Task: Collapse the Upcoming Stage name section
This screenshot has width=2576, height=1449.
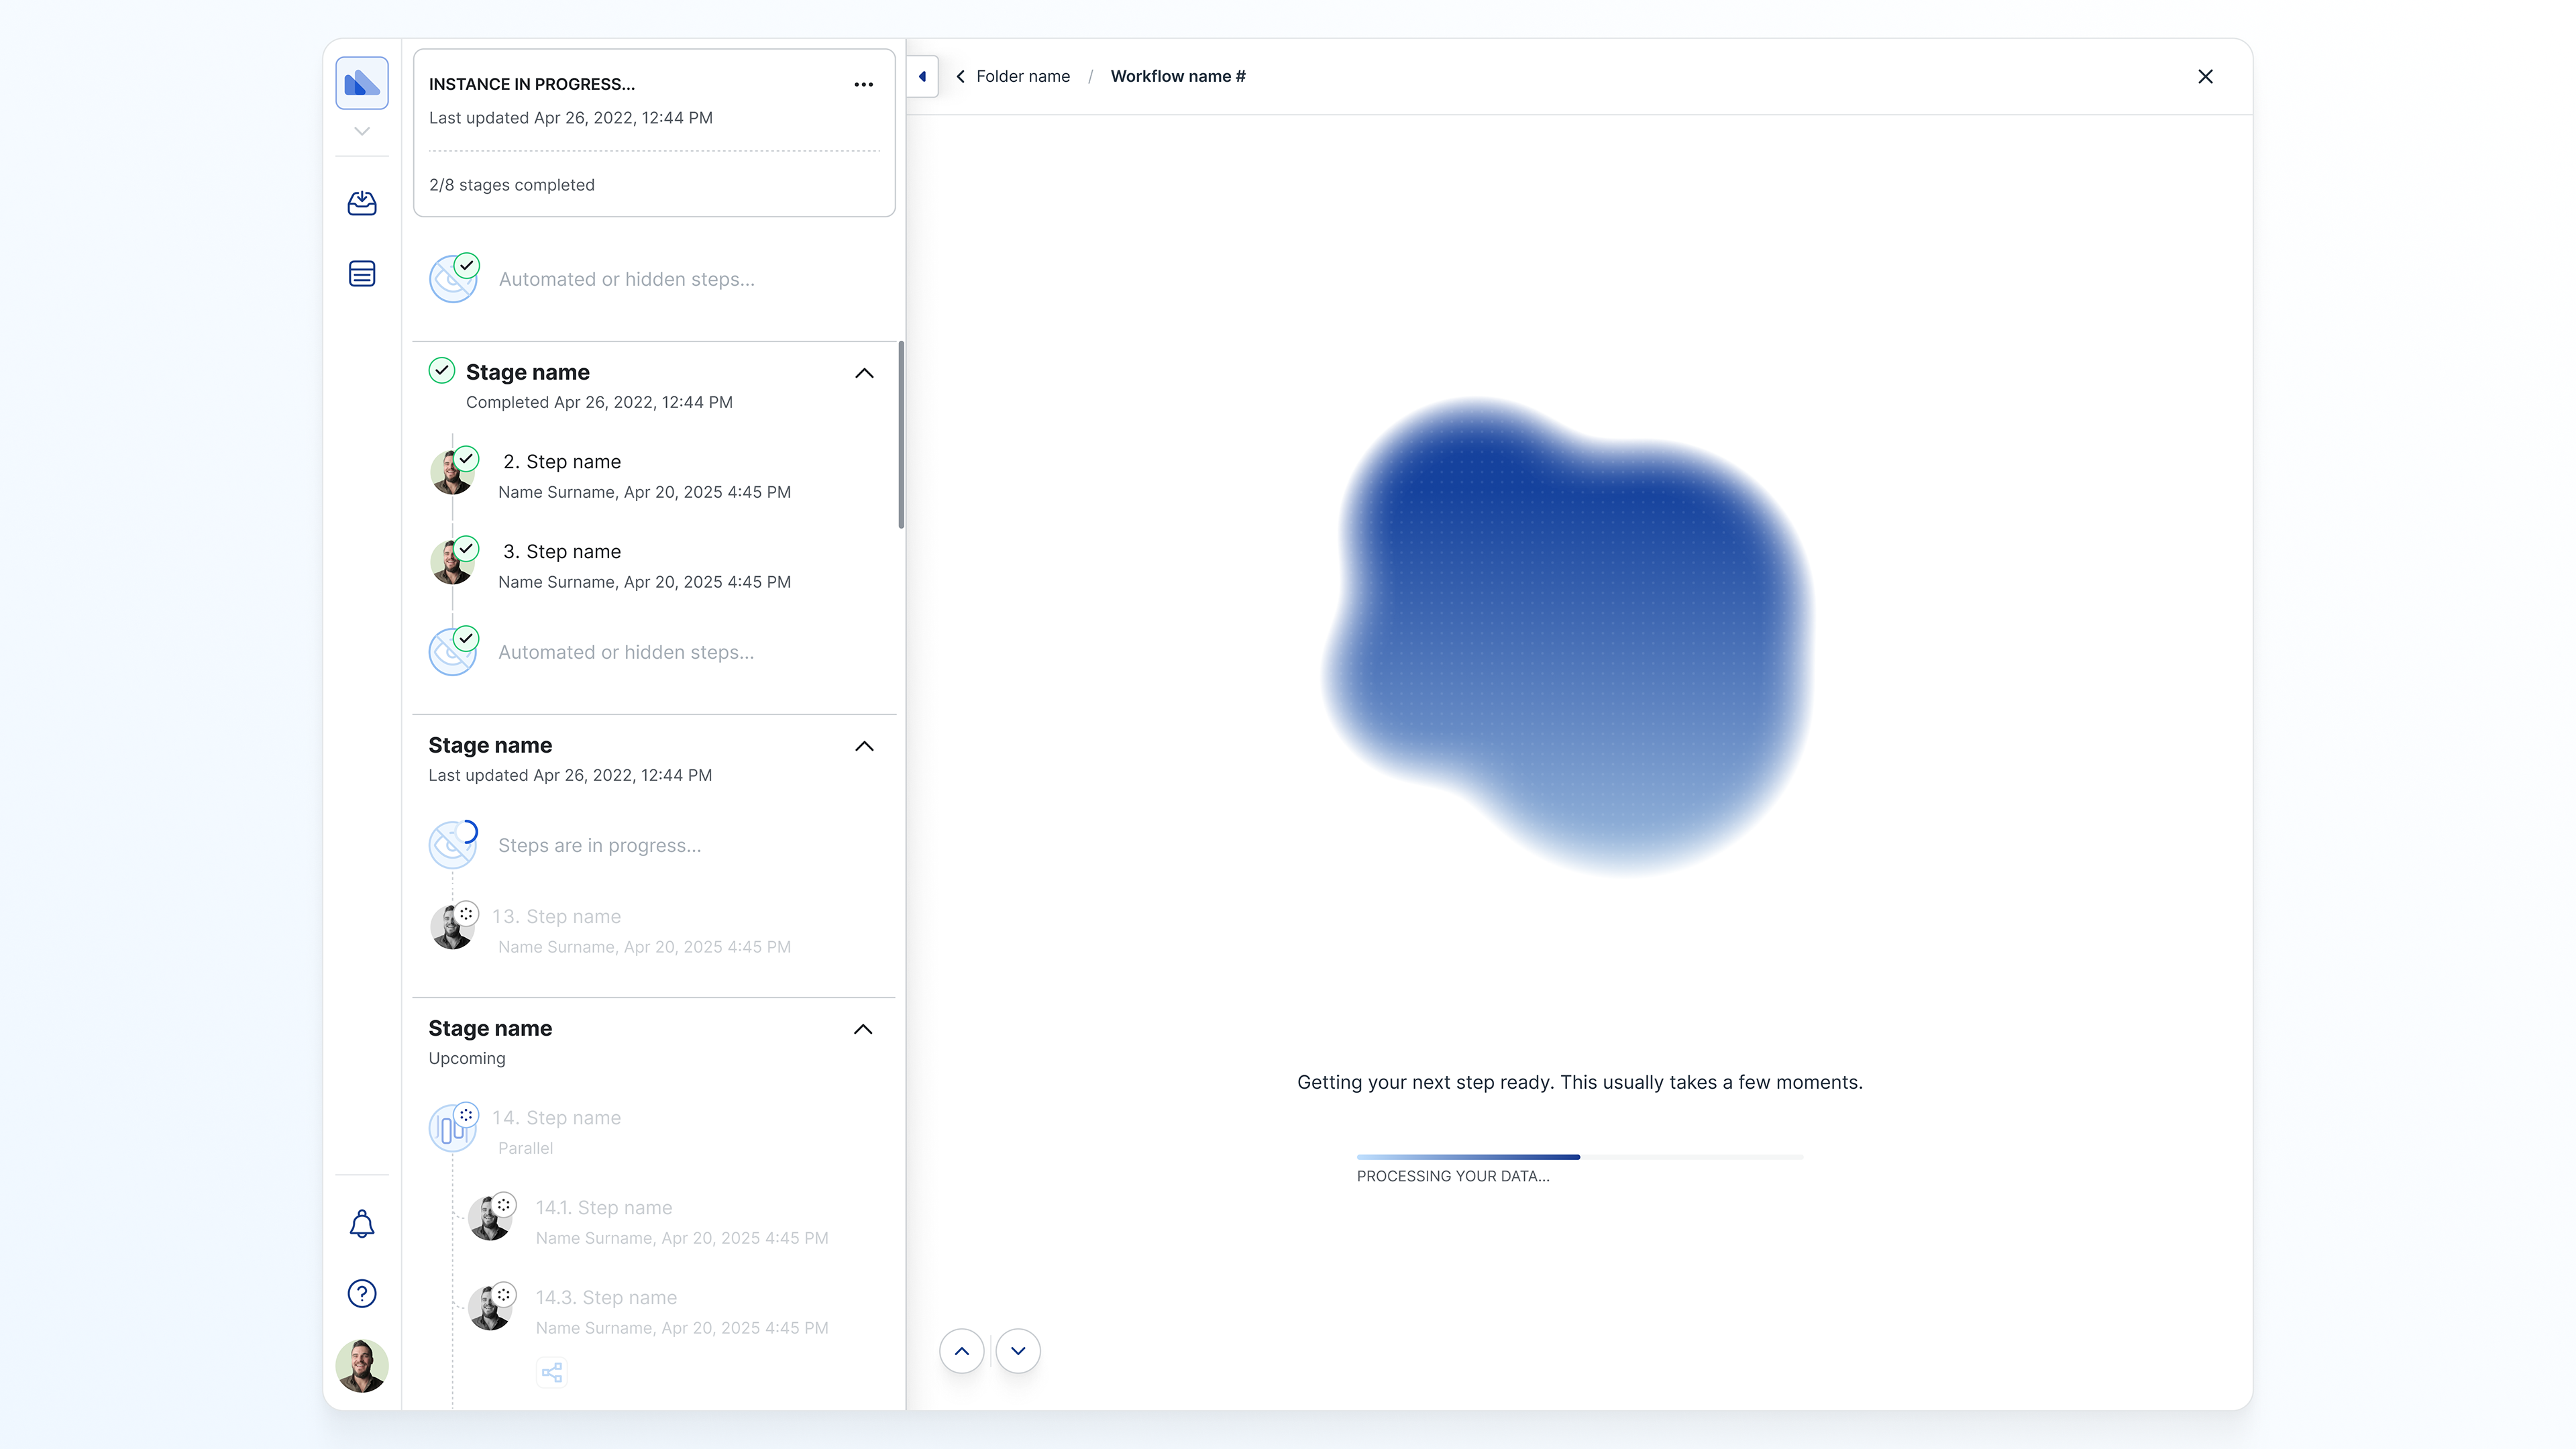Action: click(x=863, y=1029)
